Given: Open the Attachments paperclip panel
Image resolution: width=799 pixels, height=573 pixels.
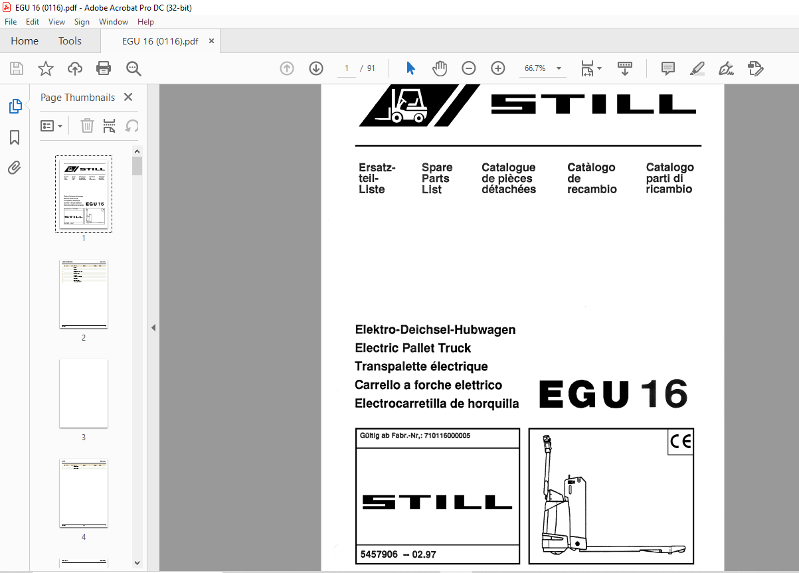Looking at the screenshot, I should (15, 167).
